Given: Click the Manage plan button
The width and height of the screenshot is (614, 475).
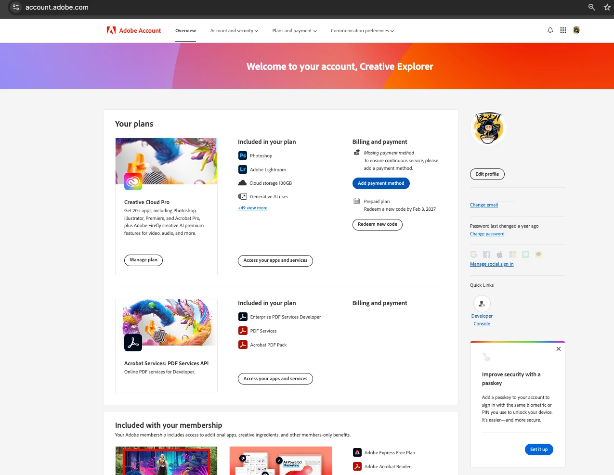Looking at the screenshot, I should (x=144, y=260).
